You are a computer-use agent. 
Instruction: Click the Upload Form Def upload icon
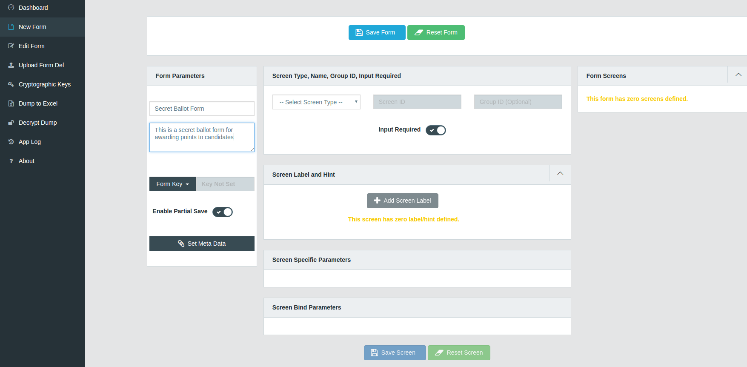11,65
